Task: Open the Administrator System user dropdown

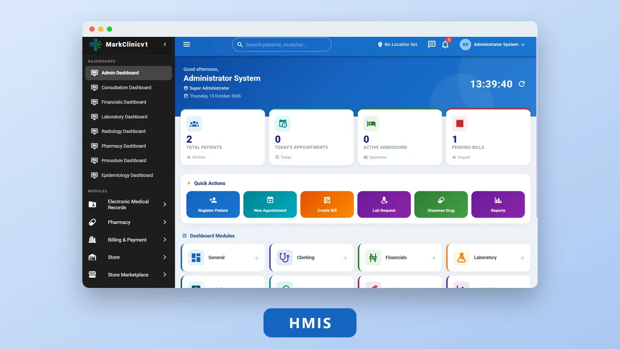Action: [x=493, y=45]
